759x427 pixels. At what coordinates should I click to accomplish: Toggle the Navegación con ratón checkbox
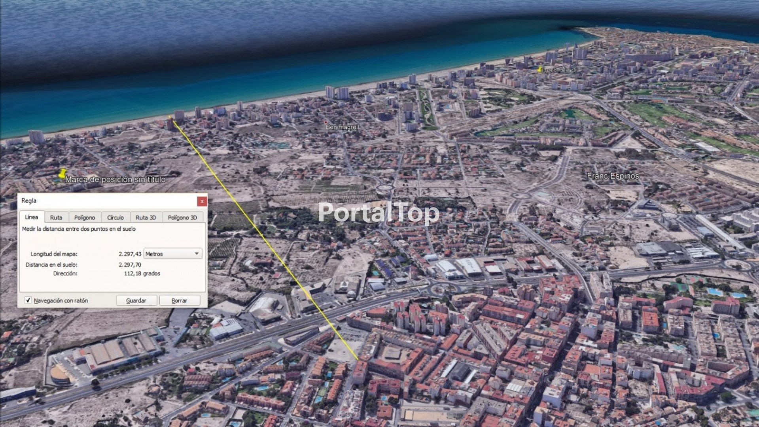click(x=28, y=300)
